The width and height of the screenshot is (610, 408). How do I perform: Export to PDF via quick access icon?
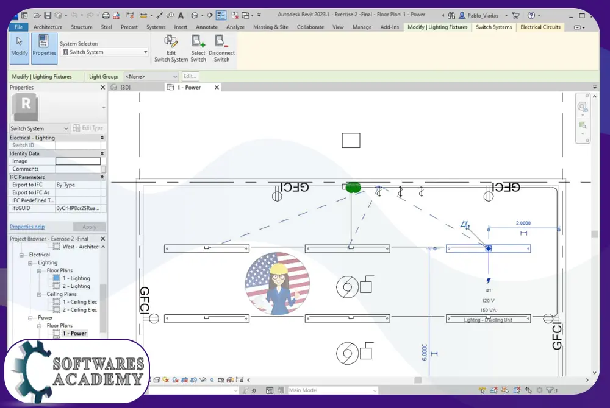(x=117, y=15)
